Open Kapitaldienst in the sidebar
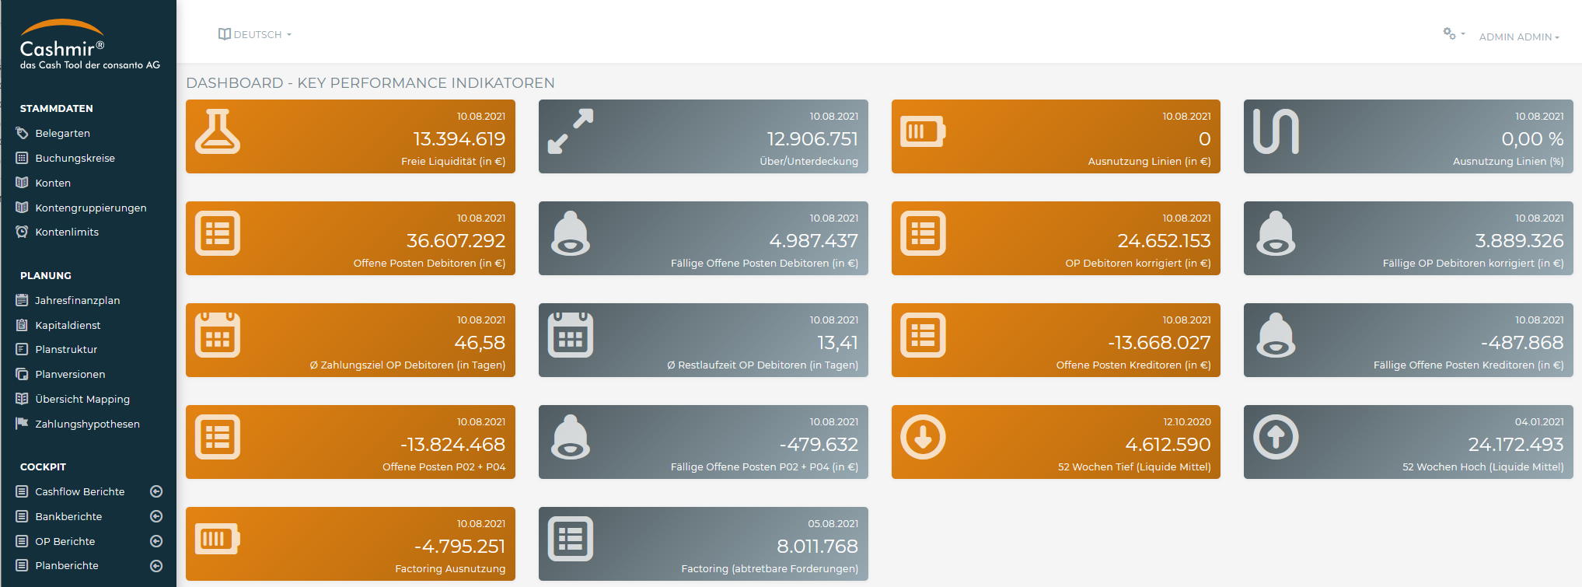The height and width of the screenshot is (587, 1582). 68,325
